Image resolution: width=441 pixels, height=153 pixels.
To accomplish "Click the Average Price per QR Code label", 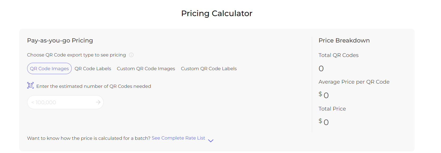I will pyautogui.click(x=354, y=82).
